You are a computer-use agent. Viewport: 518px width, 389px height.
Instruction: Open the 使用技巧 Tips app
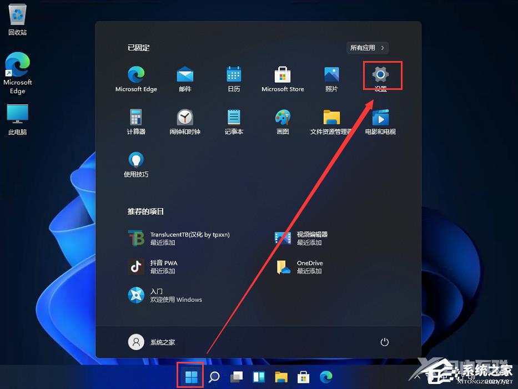[x=136, y=161]
